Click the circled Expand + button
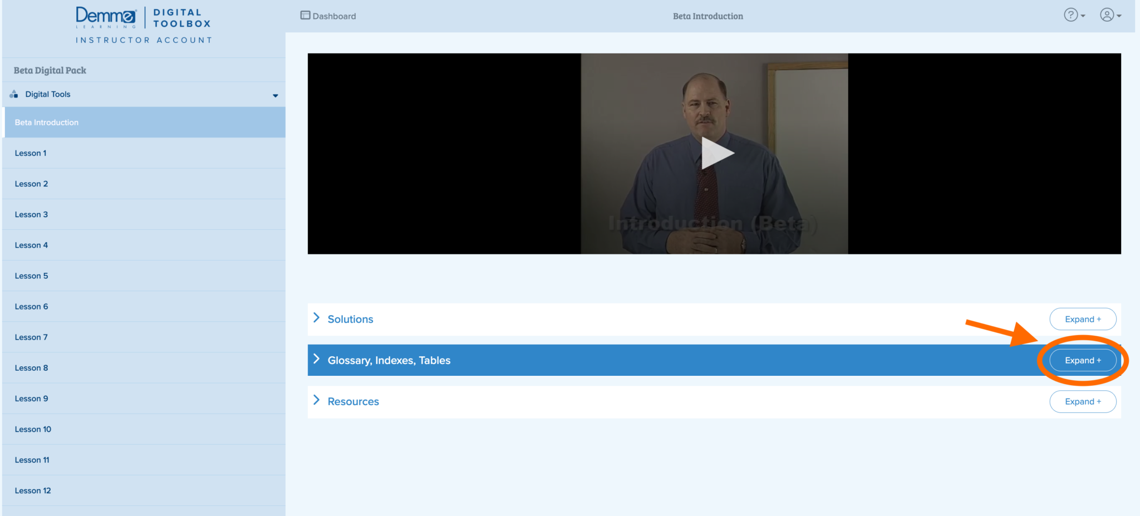The width and height of the screenshot is (1140, 516). (x=1082, y=360)
